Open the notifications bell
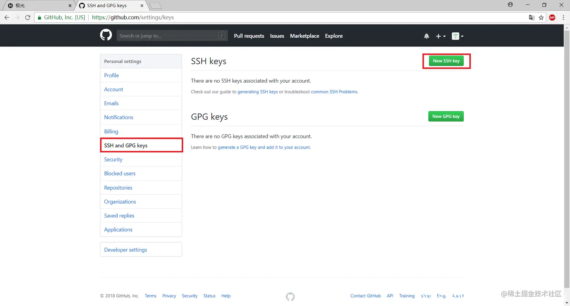Image resolution: width=570 pixels, height=306 pixels. pos(426,36)
